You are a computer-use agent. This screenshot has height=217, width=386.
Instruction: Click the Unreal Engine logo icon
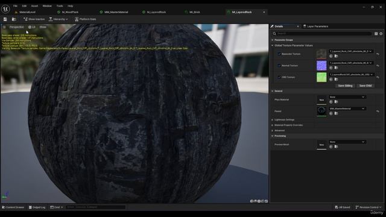(x=5, y=9)
